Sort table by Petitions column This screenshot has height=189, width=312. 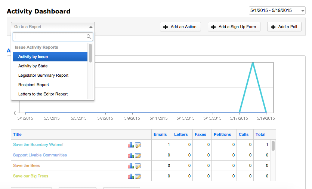pos(222,134)
